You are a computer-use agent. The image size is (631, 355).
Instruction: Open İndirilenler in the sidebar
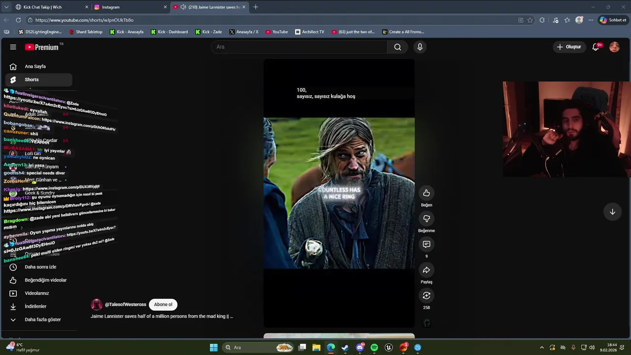39,306
